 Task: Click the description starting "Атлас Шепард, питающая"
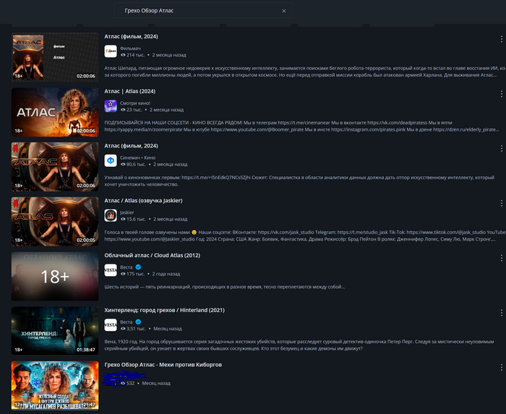[x=305, y=72]
